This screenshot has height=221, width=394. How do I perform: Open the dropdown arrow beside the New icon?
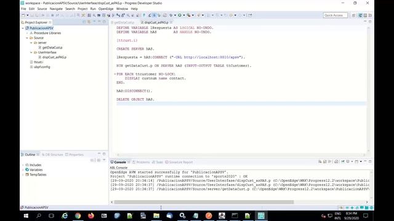click(27, 15)
